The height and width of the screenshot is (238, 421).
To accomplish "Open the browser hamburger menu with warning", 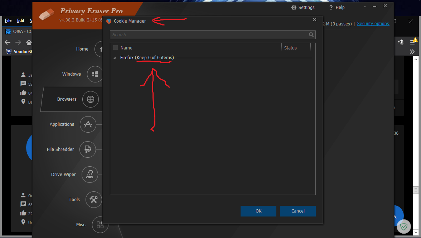I will tap(413, 42).
